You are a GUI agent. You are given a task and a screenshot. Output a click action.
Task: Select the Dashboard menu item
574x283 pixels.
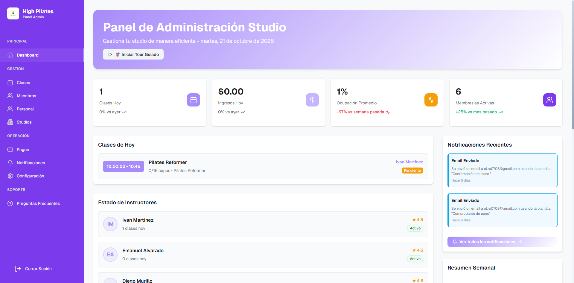click(x=28, y=55)
